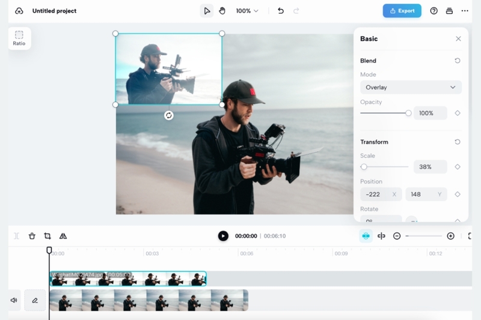This screenshot has width=481, height=320.
Task: Click the blue Export button
Action: point(402,11)
